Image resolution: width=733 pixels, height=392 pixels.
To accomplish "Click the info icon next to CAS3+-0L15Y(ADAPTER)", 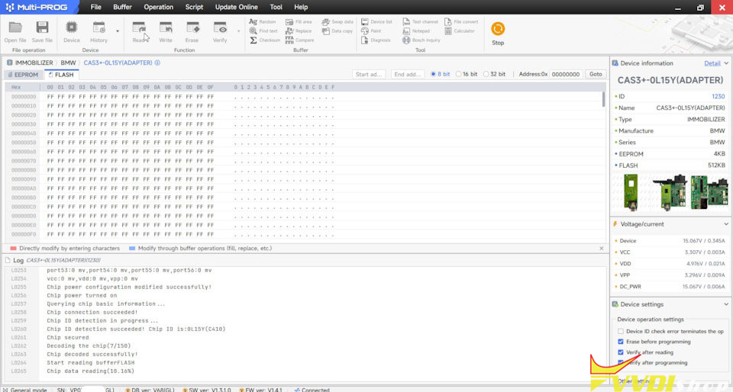I will tap(157, 63).
